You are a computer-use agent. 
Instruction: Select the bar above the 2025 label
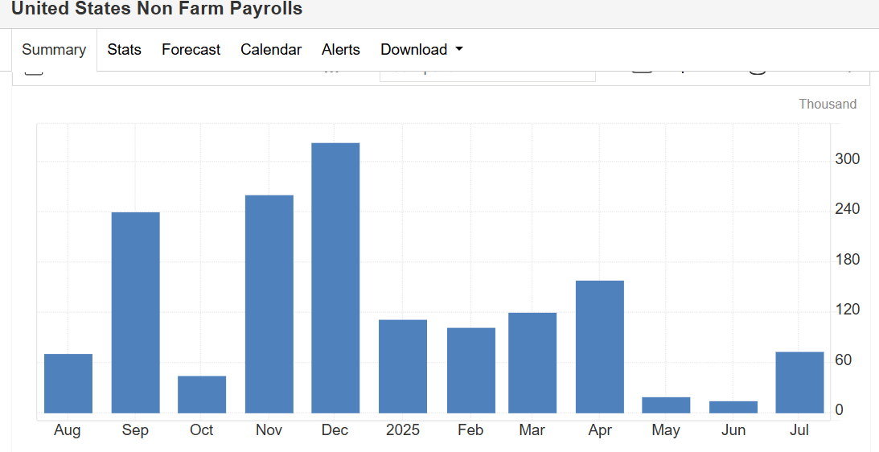click(403, 367)
